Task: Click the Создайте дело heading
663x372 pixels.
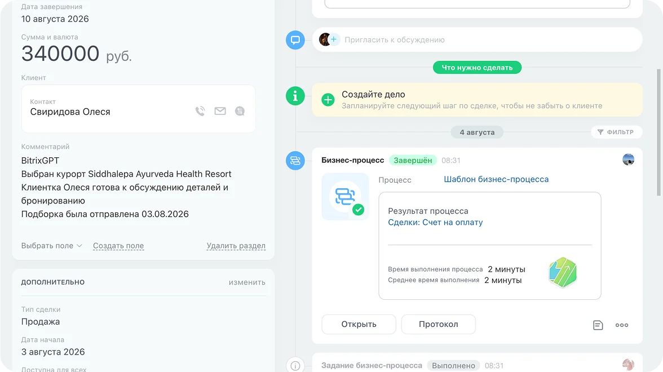Action: point(373,94)
